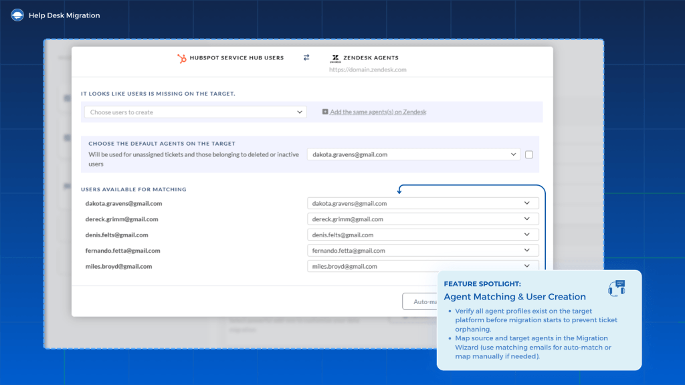Expand the matching dropdown for dakota.gravens@gmail.com row

point(423,203)
